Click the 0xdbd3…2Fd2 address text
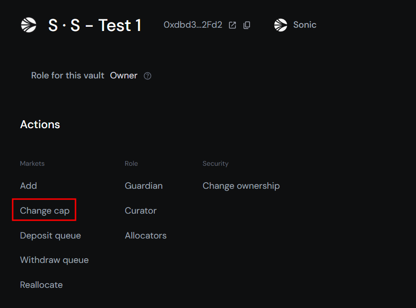 point(193,25)
